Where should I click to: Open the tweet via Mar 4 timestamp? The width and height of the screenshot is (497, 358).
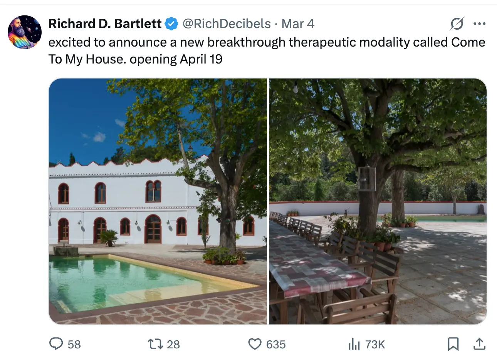click(298, 24)
